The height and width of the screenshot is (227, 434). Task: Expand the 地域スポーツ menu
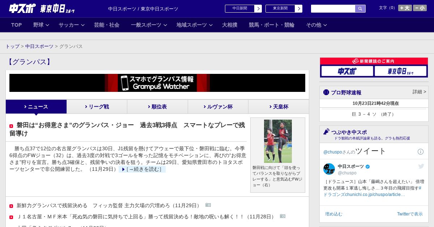pyautogui.click(x=195, y=25)
